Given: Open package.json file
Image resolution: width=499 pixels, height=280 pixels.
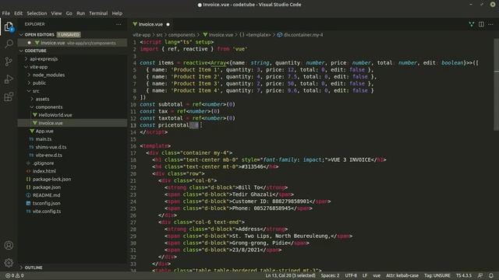Looking at the screenshot, I should pyautogui.click(x=47, y=187).
